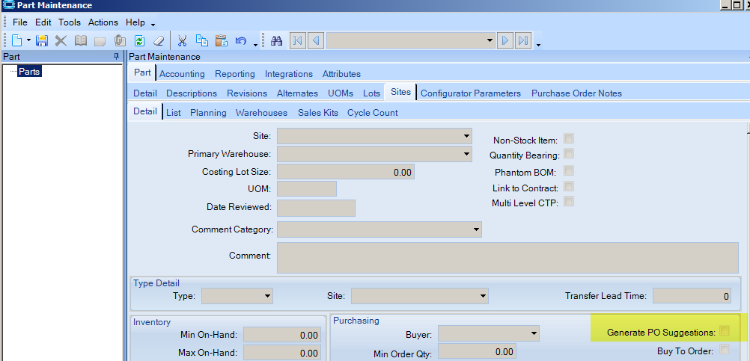Toggle the Multi Level CTP checkbox
Viewport: 750px width, 361px height.
coord(569,202)
